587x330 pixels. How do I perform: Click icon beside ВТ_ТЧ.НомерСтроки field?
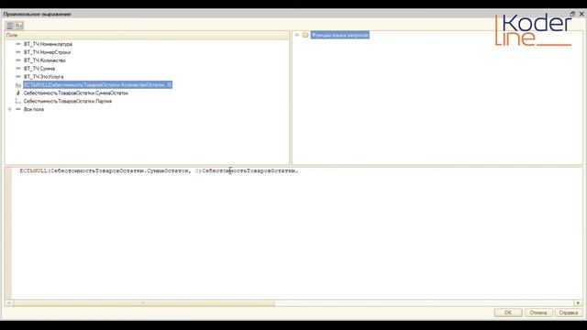[x=18, y=52]
